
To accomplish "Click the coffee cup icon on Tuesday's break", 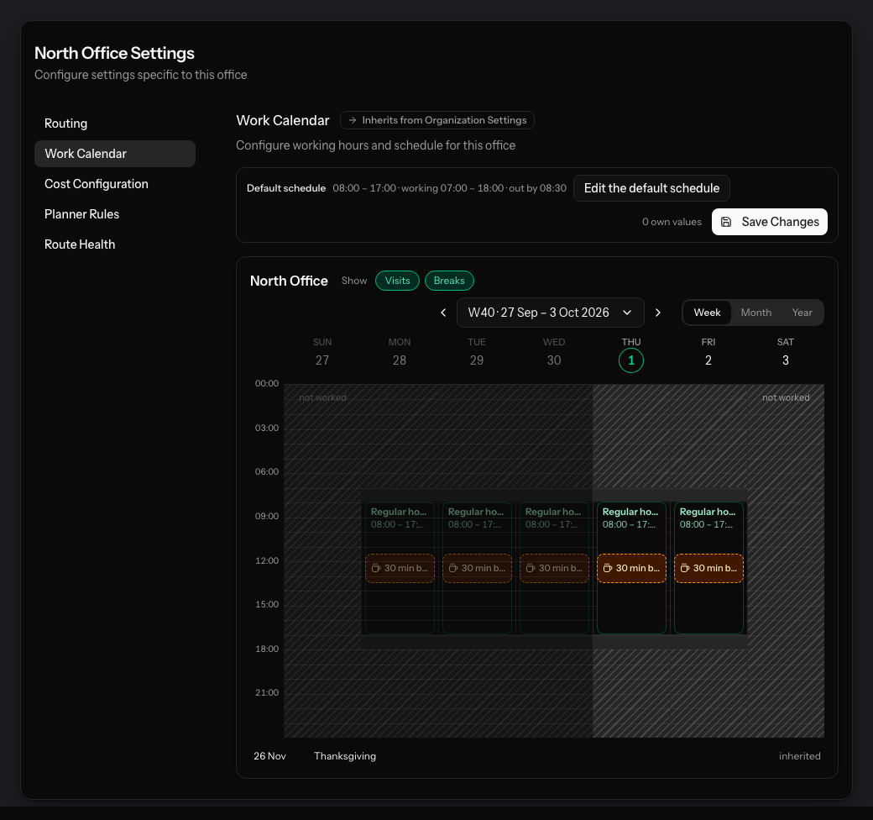I will [x=453, y=568].
